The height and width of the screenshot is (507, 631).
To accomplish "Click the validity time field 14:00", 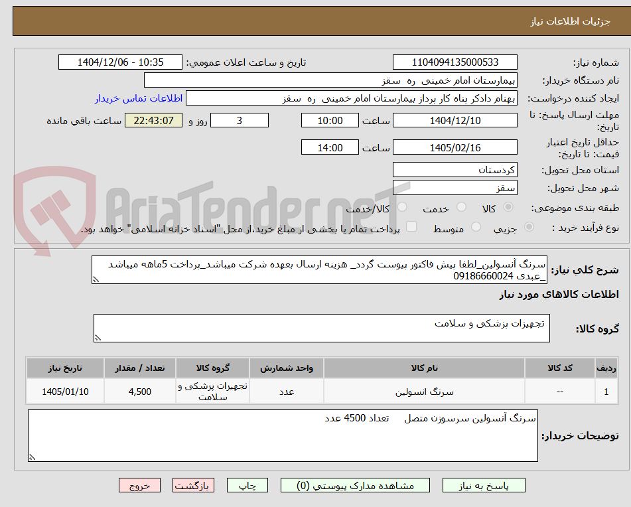I will pyautogui.click(x=330, y=147).
